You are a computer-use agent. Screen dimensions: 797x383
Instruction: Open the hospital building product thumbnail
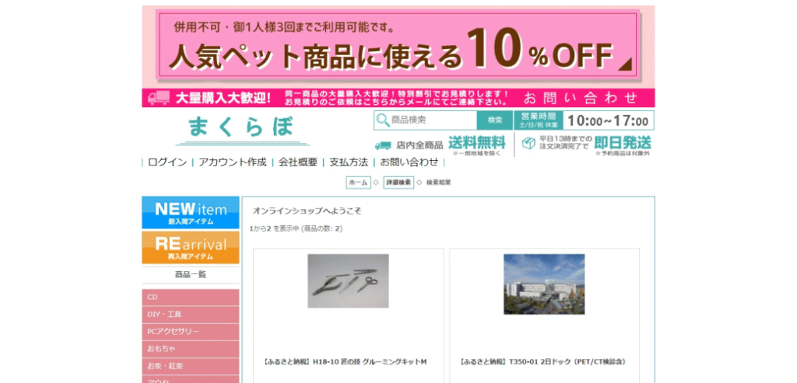click(544, 284)
